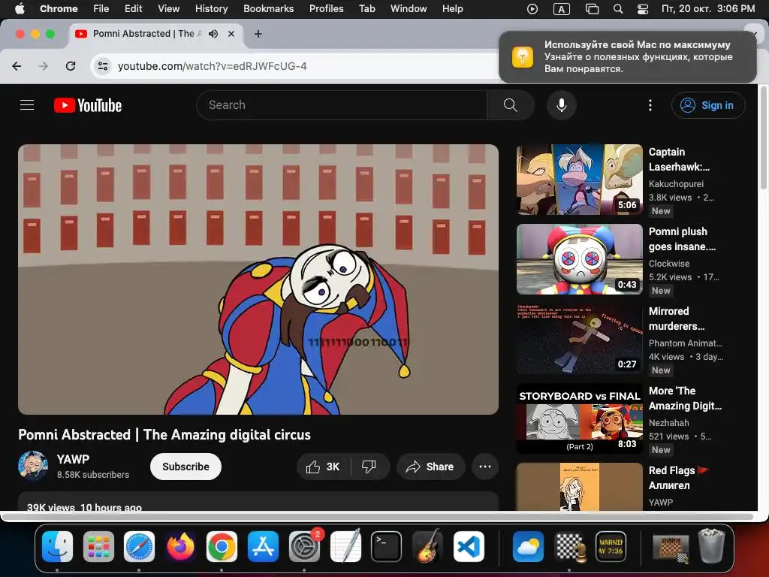Open the input source menu bar icon
769x577 pixels.
(562, 9)
